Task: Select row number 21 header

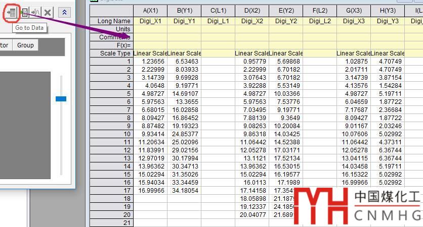Action: (x=111, y=222)
